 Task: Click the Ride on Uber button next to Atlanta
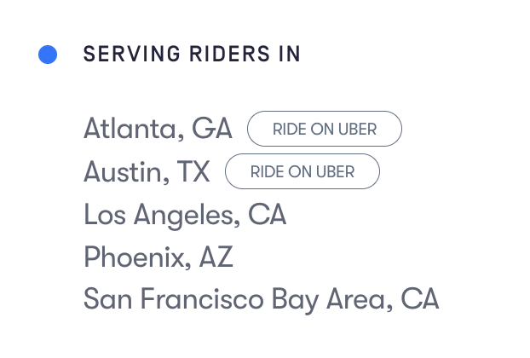pos(324,130)
